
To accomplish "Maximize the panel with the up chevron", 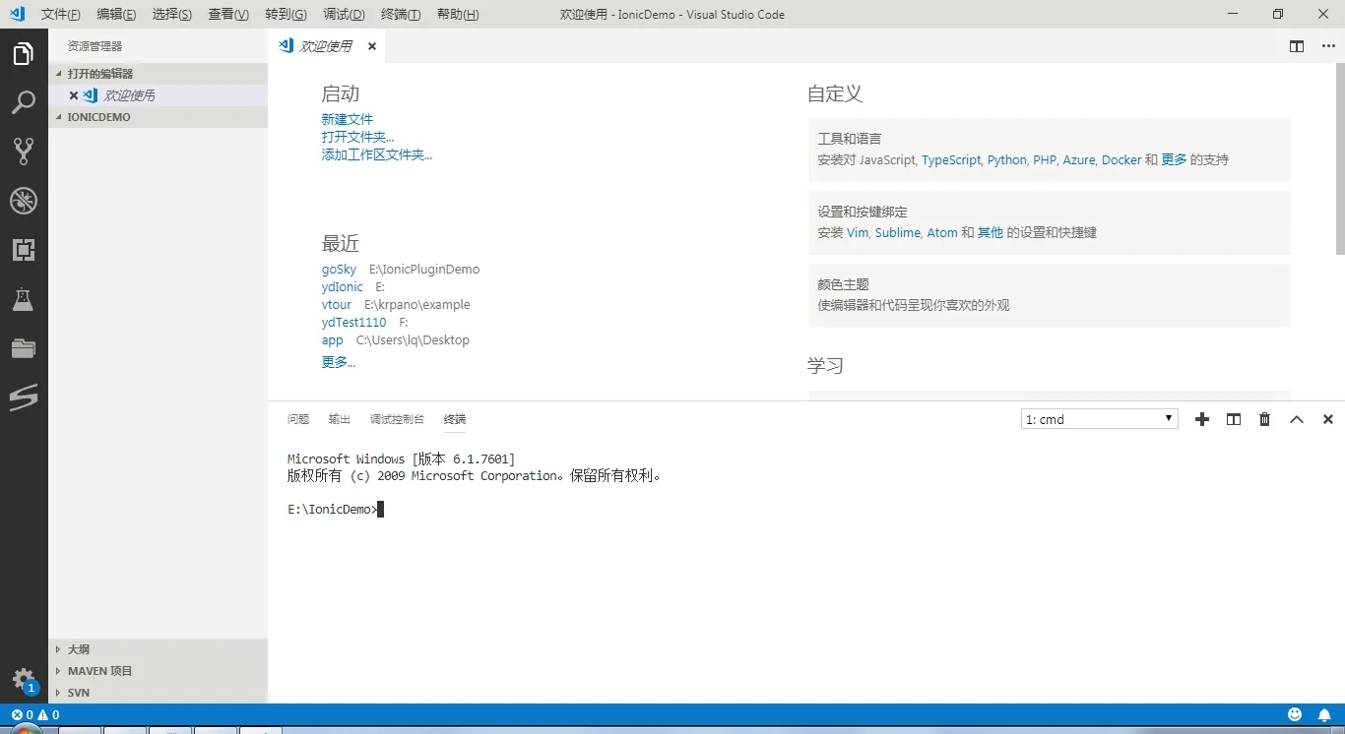I will (1297, 419).
